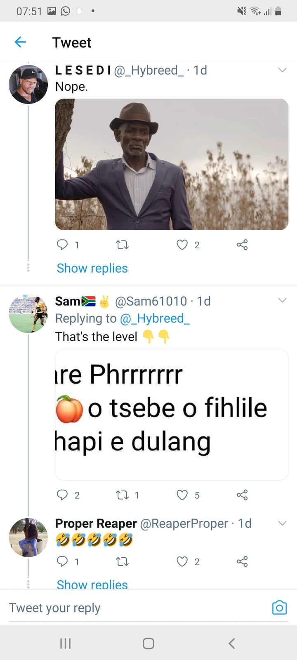Expand options chevron on Sam's tweet
This screenshot has height=660, width=297.
click(282, 300)
